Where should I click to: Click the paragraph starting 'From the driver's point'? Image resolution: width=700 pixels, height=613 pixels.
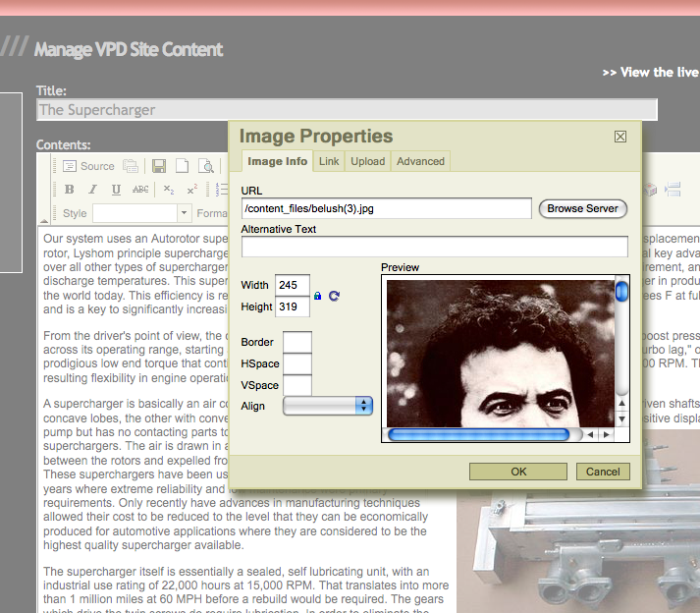135,357
